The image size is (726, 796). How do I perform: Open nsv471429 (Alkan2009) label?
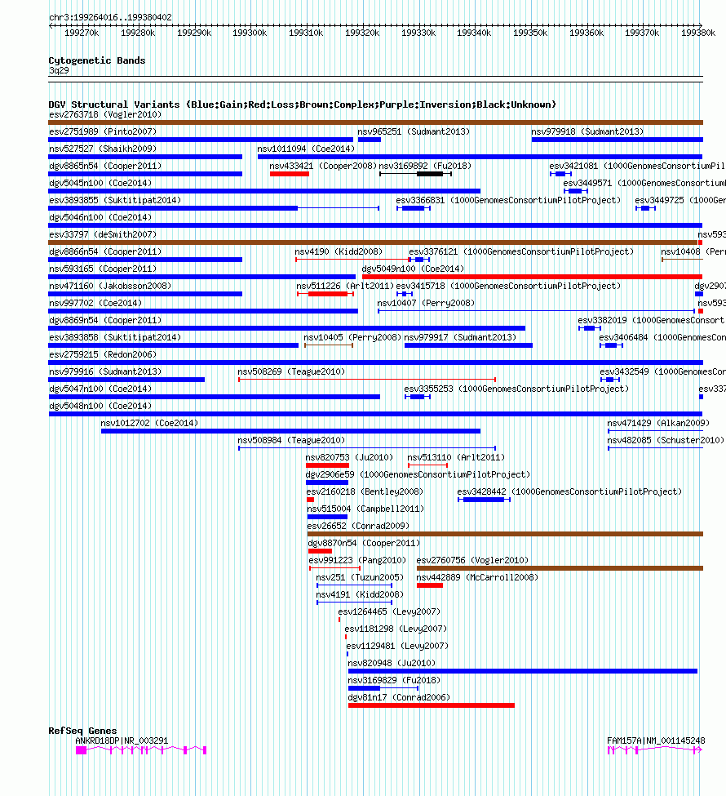(x=658, y=424)
